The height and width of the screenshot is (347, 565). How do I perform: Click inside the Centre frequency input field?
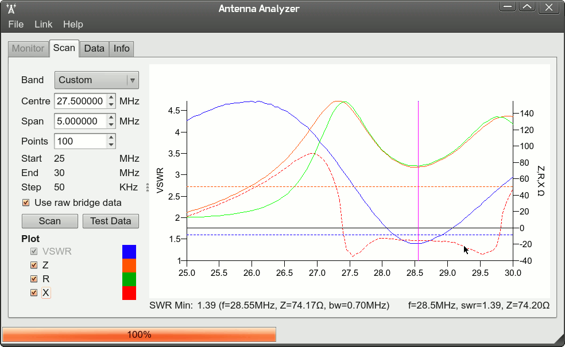click(x=80, y=100)
